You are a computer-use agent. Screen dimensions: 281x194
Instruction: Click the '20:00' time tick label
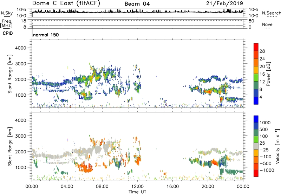208,187
